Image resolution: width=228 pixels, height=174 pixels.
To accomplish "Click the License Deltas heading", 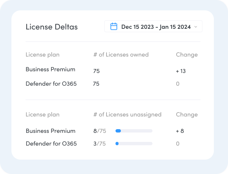I will click(52, 27).
